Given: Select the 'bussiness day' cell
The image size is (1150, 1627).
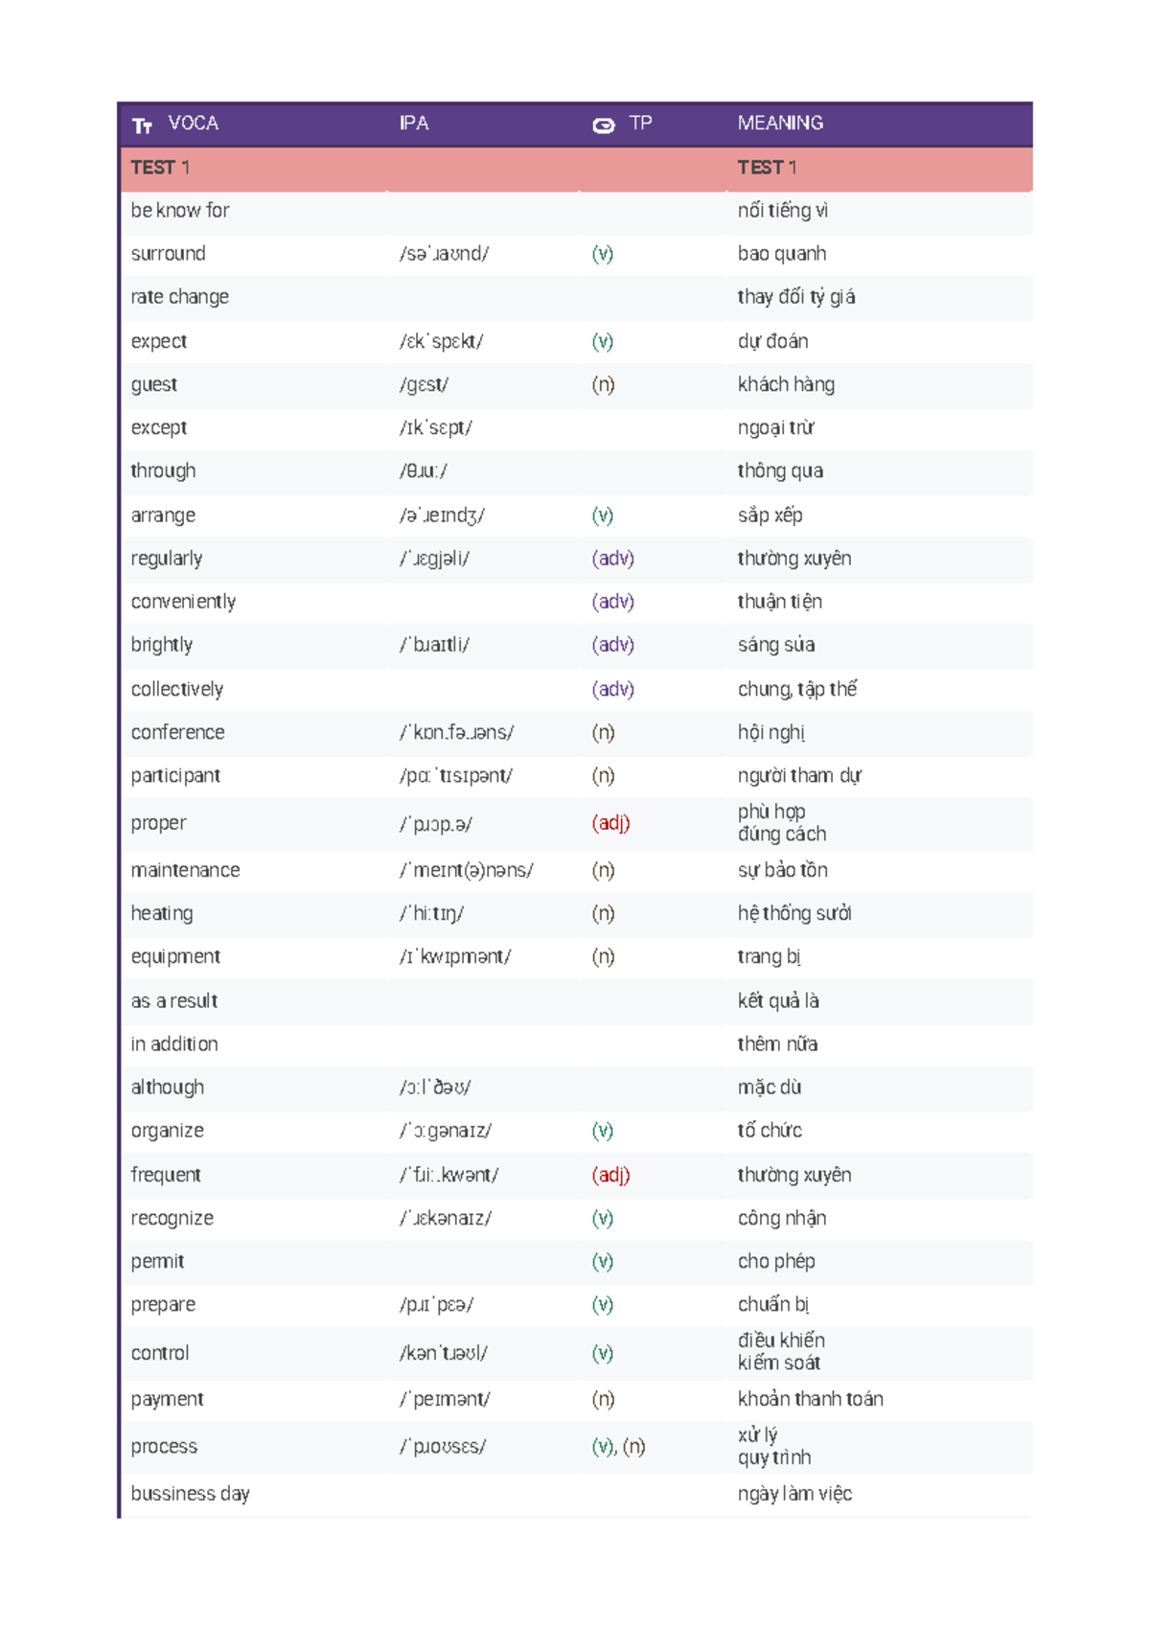Looking at the screenshot, I should click(x=190, y=1494).
